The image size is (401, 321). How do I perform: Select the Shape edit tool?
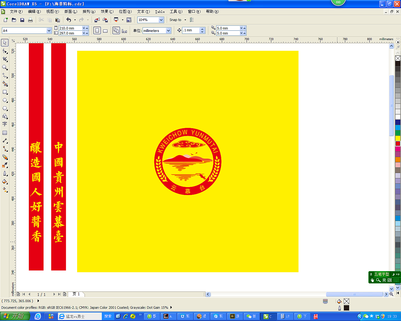point(5,51)
